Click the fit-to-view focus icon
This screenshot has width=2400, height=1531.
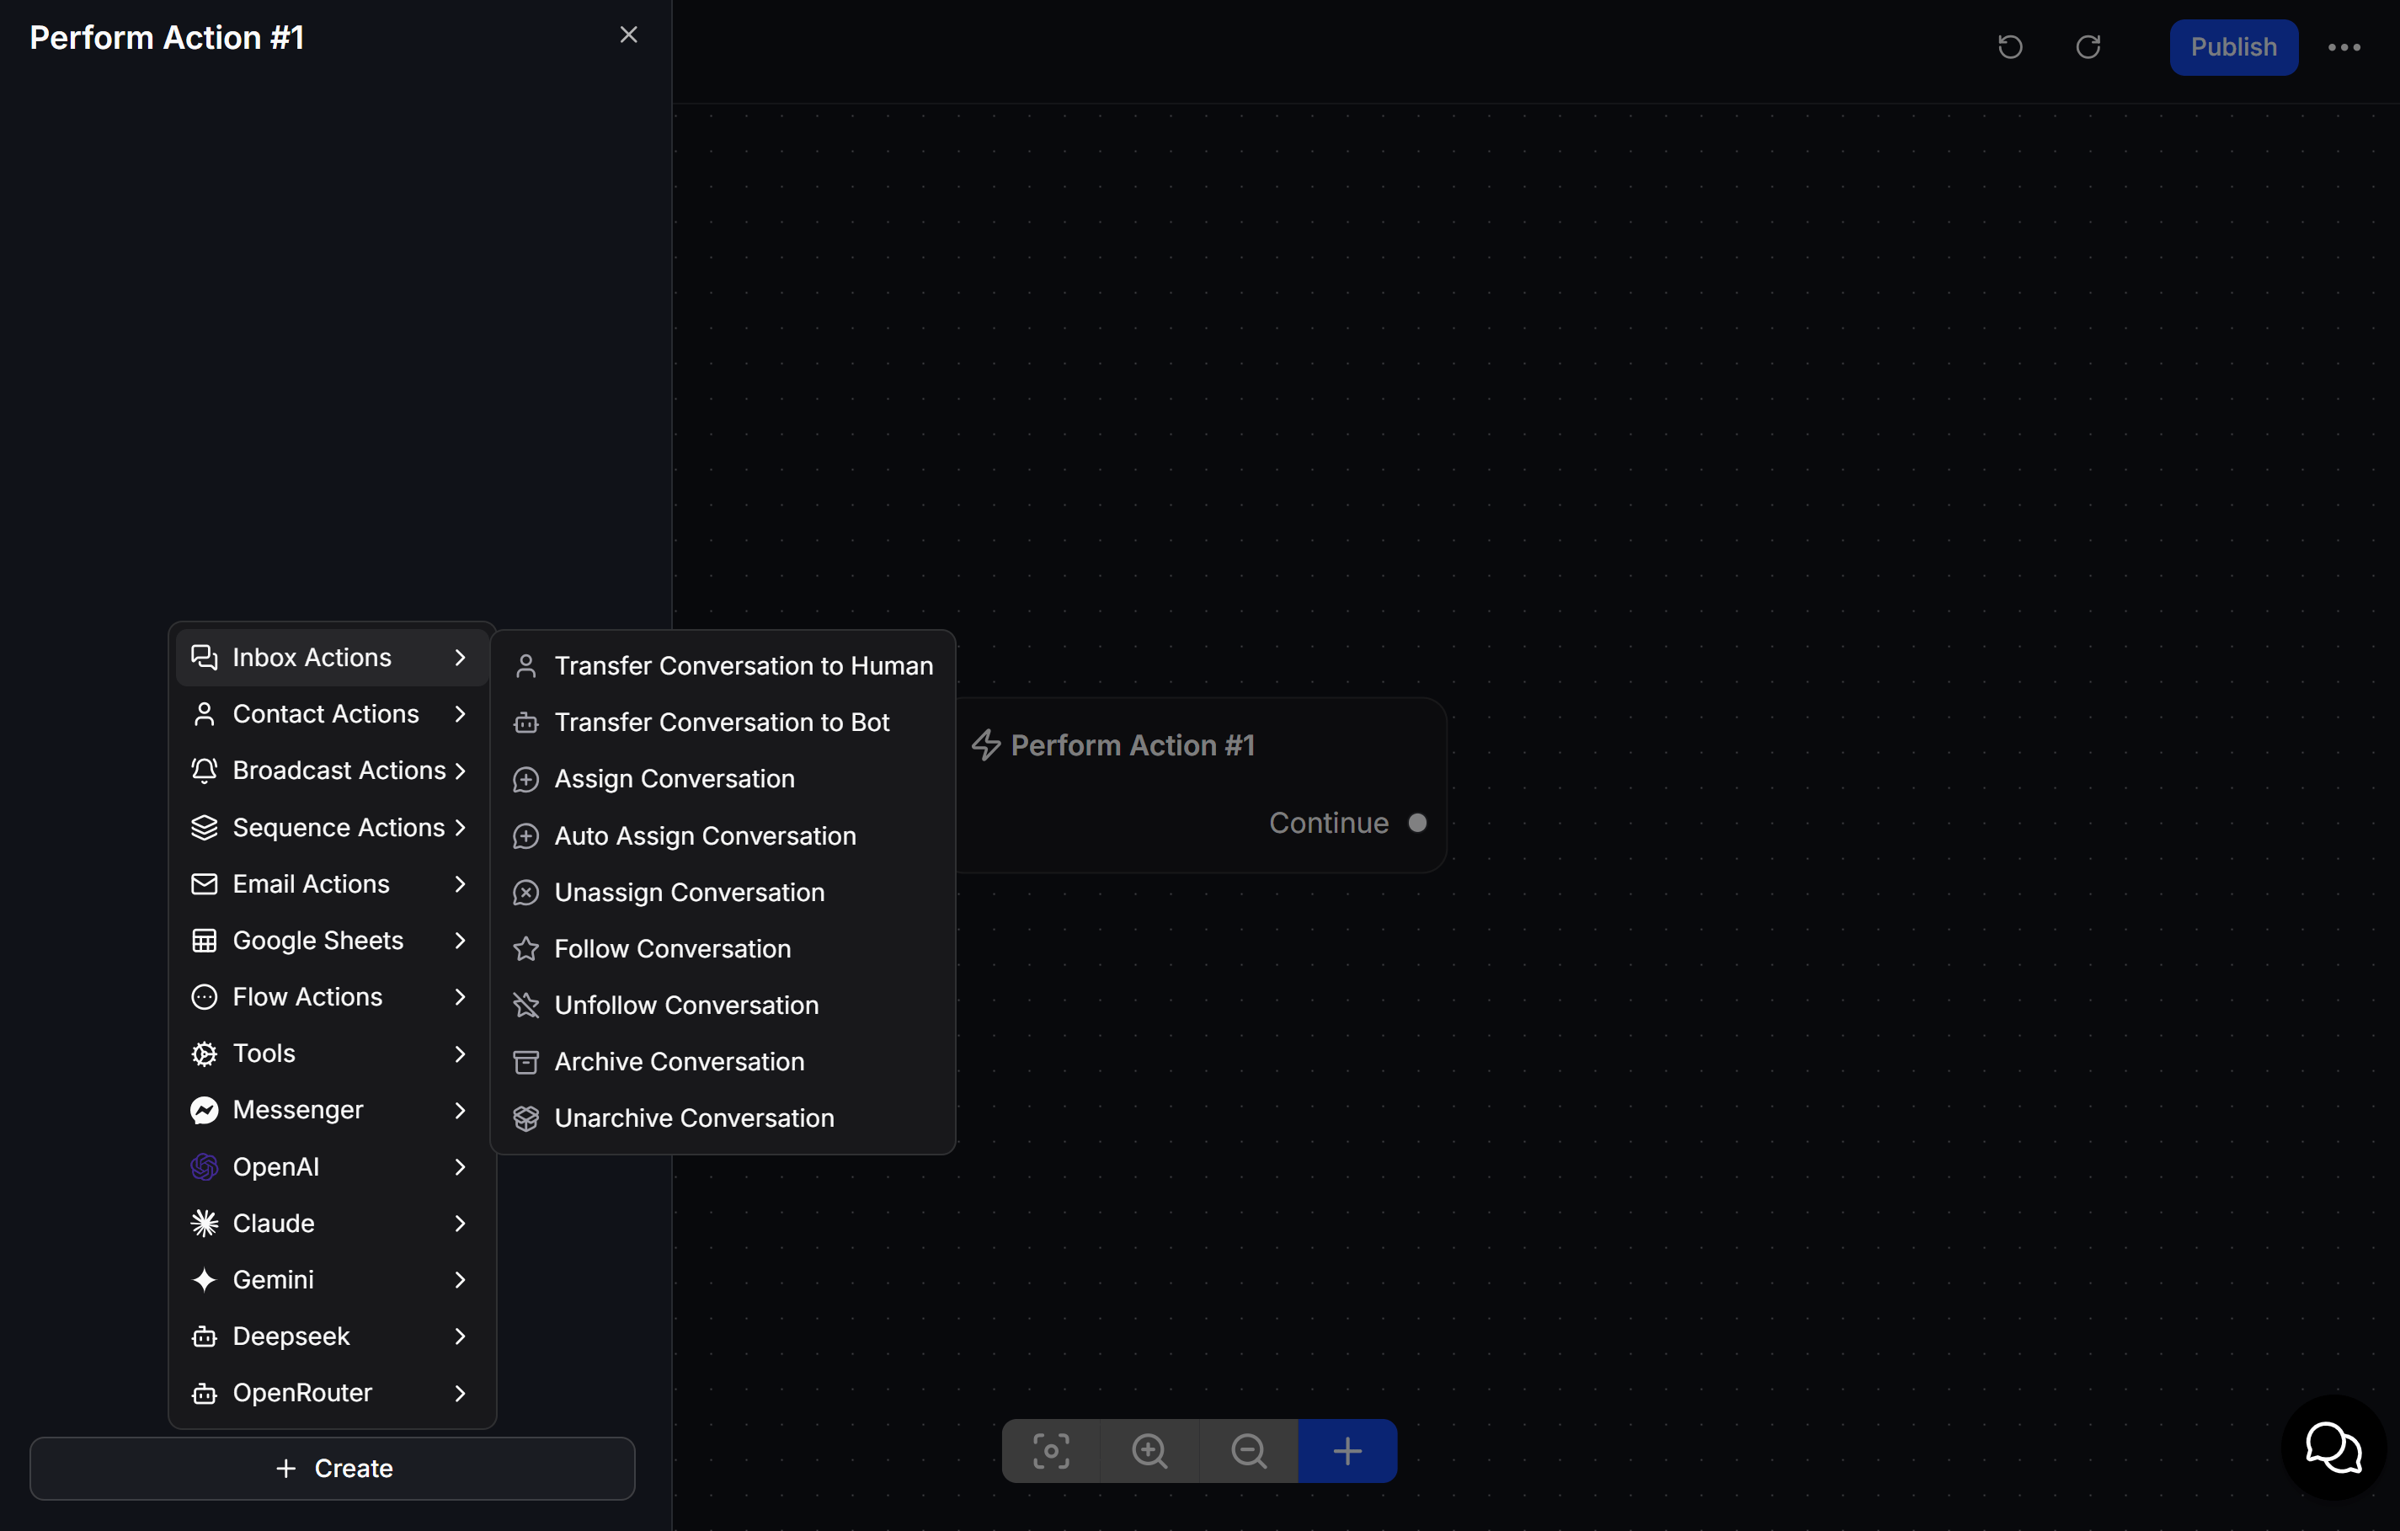[x=1050, y=1450]
